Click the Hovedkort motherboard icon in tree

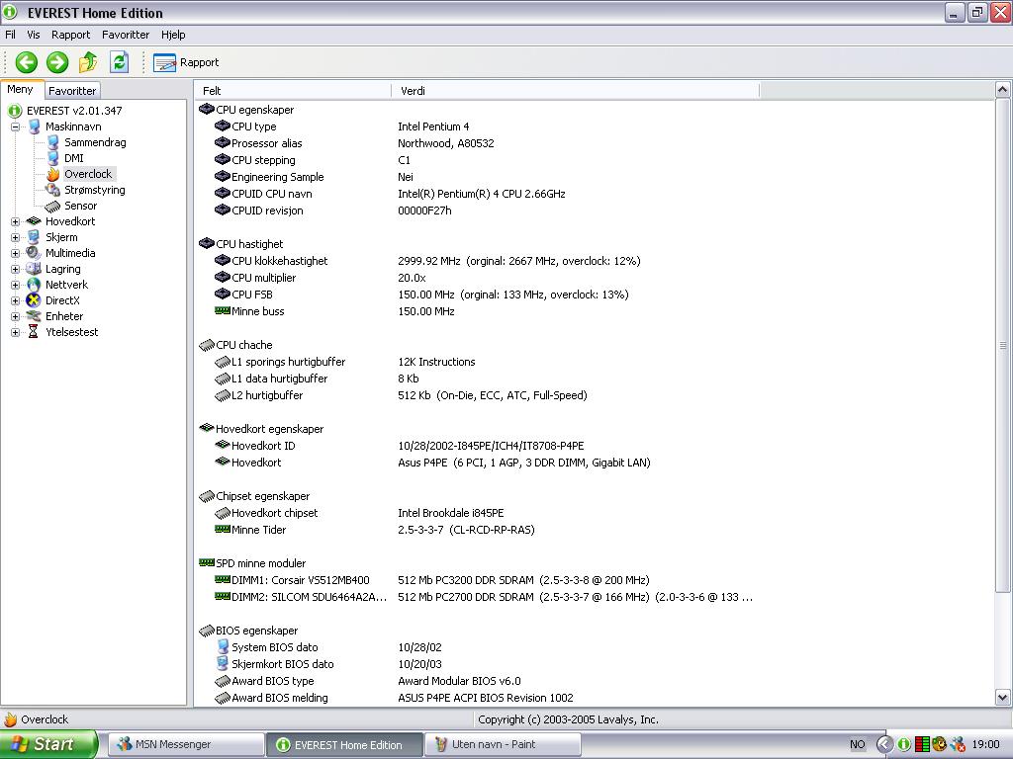click(x=34, y=221)
